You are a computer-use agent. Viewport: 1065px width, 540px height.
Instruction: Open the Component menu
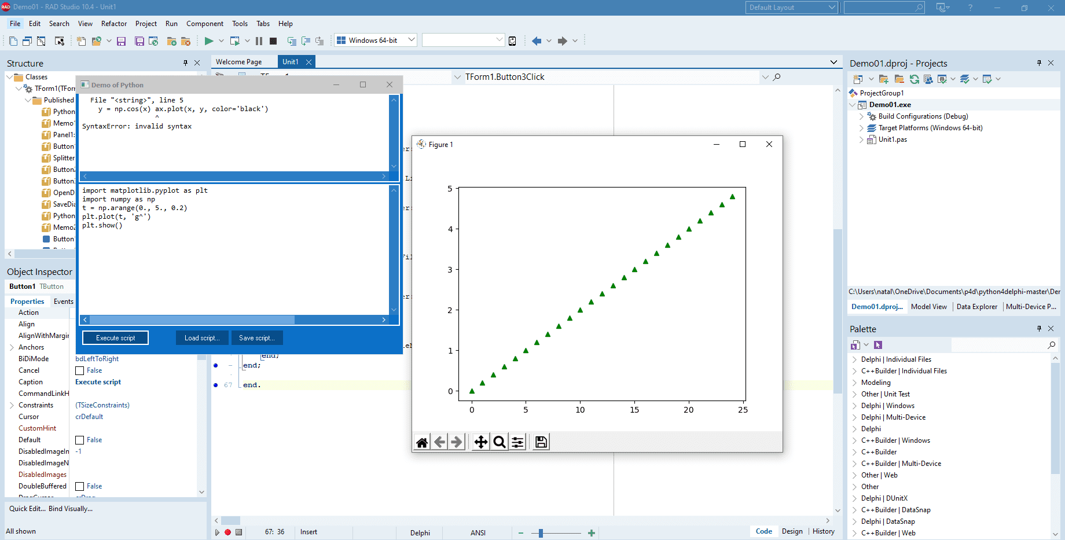(205, 24)
